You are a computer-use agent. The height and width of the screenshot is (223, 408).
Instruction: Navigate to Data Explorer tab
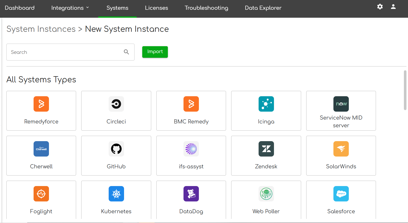tap(263, 8)
